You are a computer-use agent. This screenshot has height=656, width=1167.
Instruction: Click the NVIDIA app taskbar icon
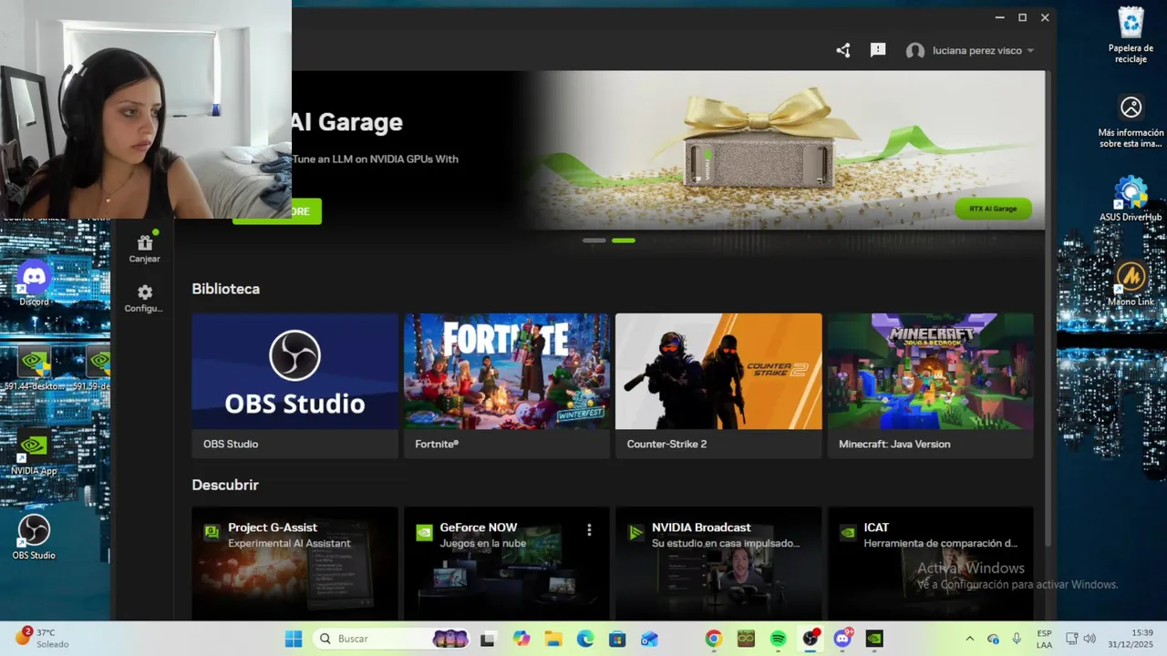click(874, 639)
